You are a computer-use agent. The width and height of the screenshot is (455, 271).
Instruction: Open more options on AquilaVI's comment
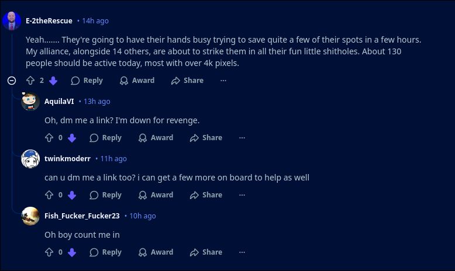pyautogui.click(x=242, y=138)
